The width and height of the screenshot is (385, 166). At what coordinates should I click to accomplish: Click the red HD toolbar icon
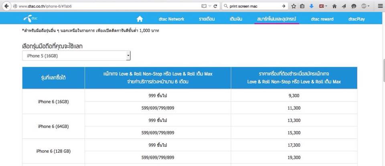(x=321, y=6)
